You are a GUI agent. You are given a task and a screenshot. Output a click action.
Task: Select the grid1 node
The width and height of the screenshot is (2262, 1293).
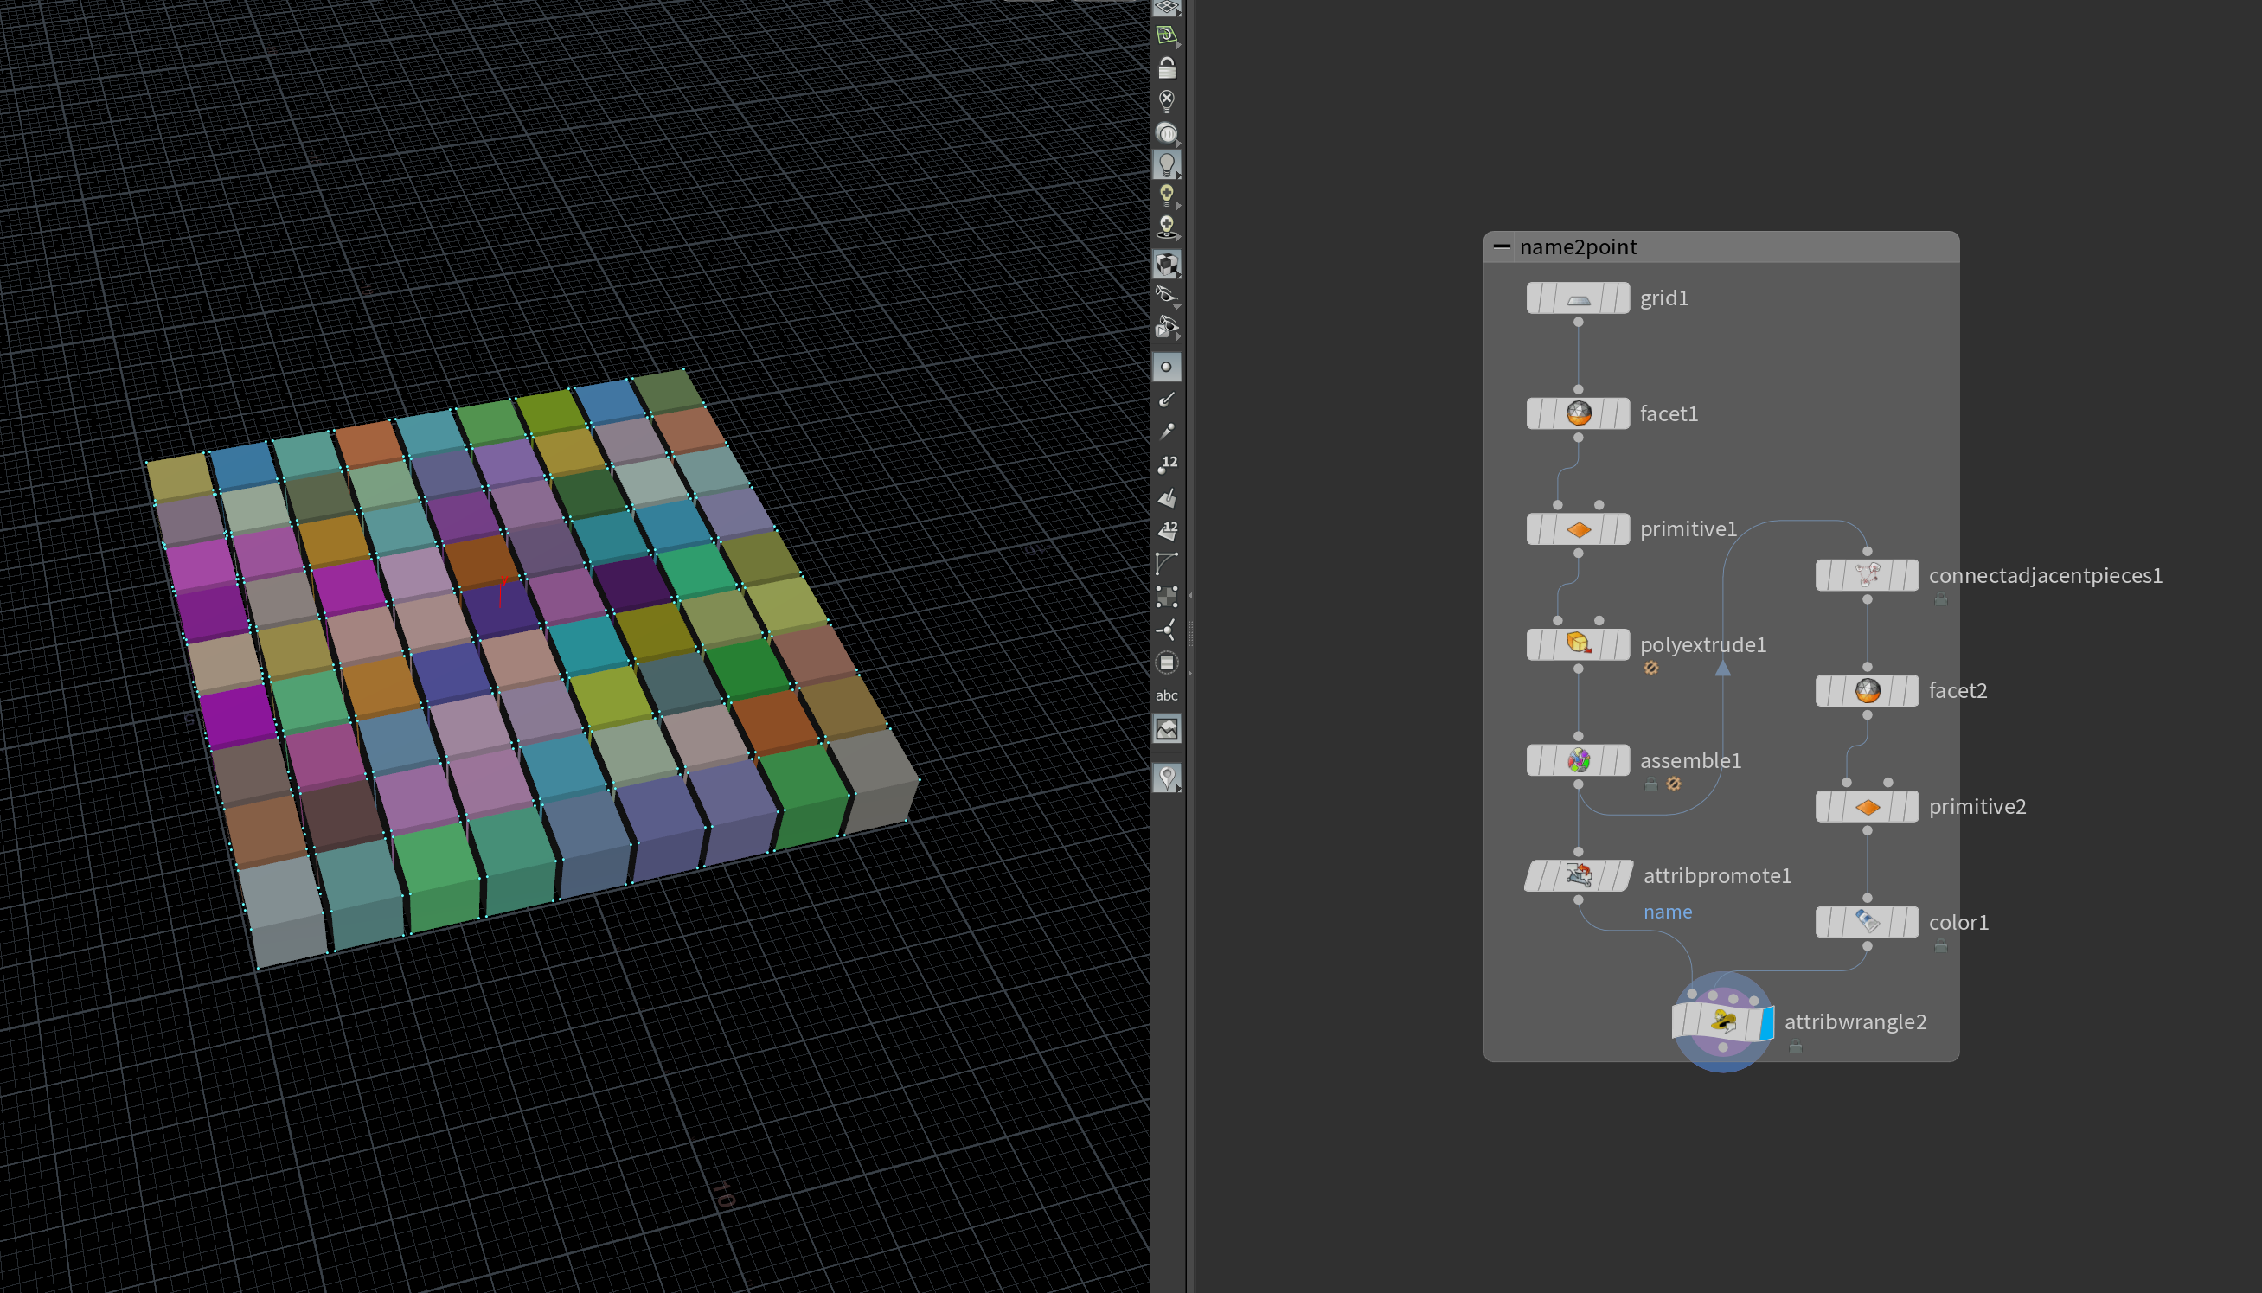(x=1577, y=298)
